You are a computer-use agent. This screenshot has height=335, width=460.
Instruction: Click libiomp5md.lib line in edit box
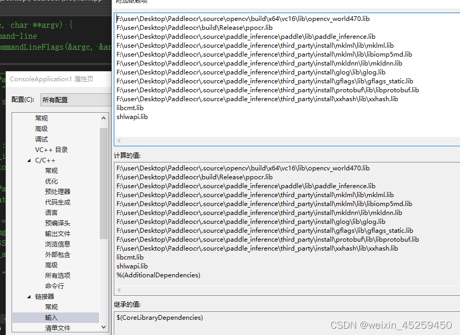pos(264,55)
